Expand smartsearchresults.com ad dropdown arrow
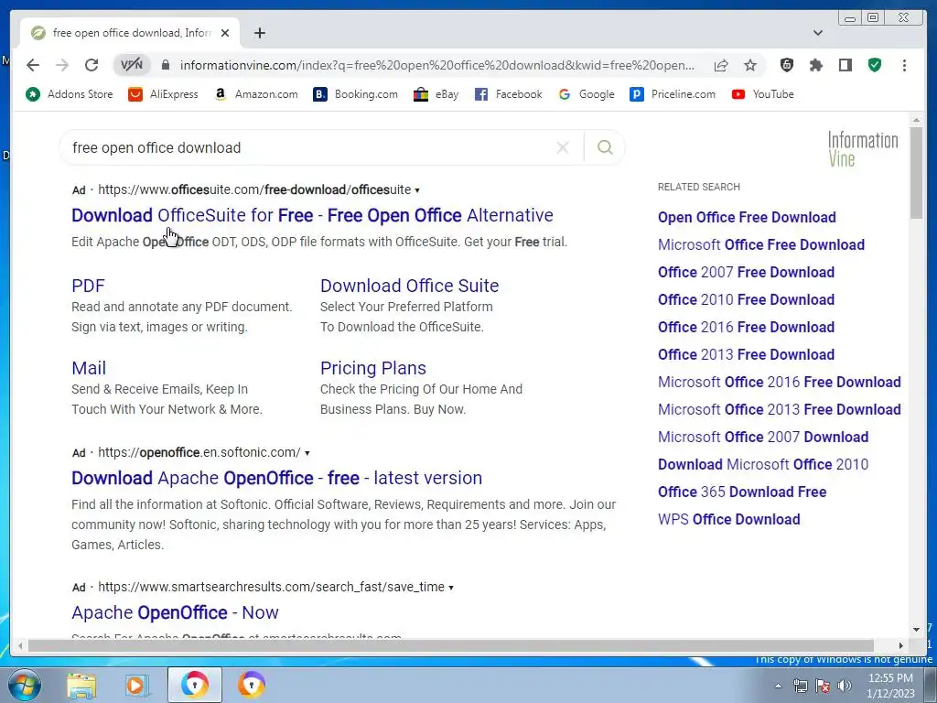The height and width of the screenshot is (703, 937). pyautogui.click(x=451, y=588)
